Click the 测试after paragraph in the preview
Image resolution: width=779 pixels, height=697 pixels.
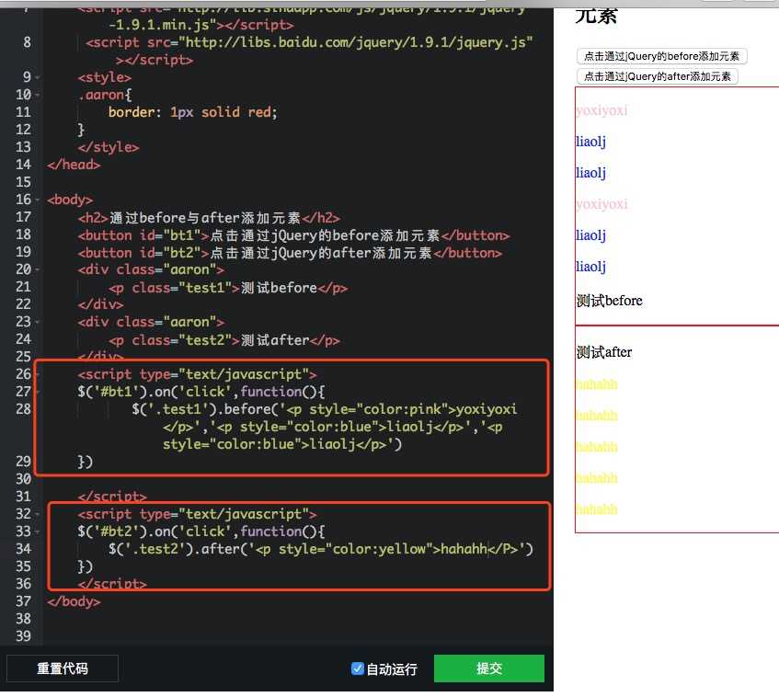[x=604, y=352]
